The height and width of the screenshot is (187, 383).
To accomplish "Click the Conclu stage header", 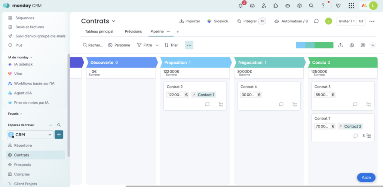I will (x=343, y=63).
